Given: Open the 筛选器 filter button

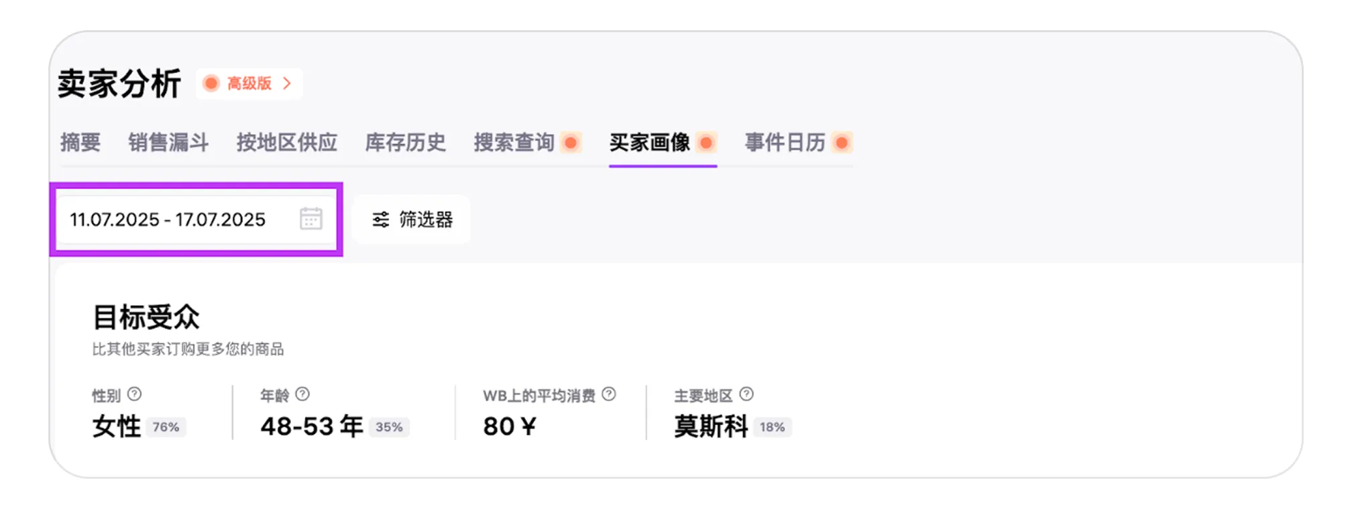Looking at the screenshot, I should click(411, 219).
